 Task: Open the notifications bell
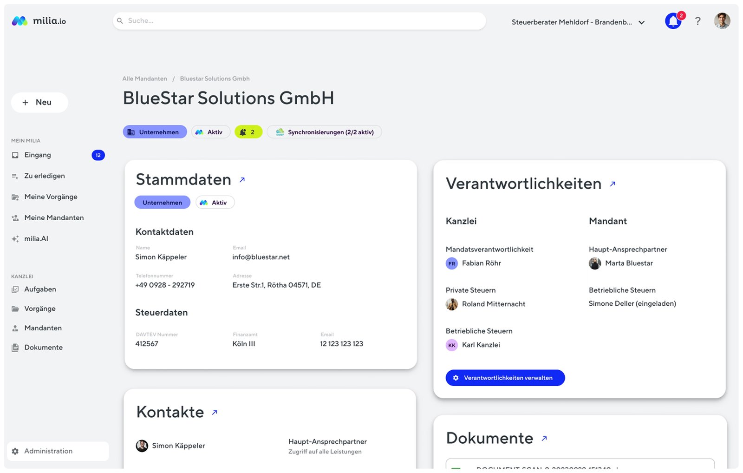(673, 21)
